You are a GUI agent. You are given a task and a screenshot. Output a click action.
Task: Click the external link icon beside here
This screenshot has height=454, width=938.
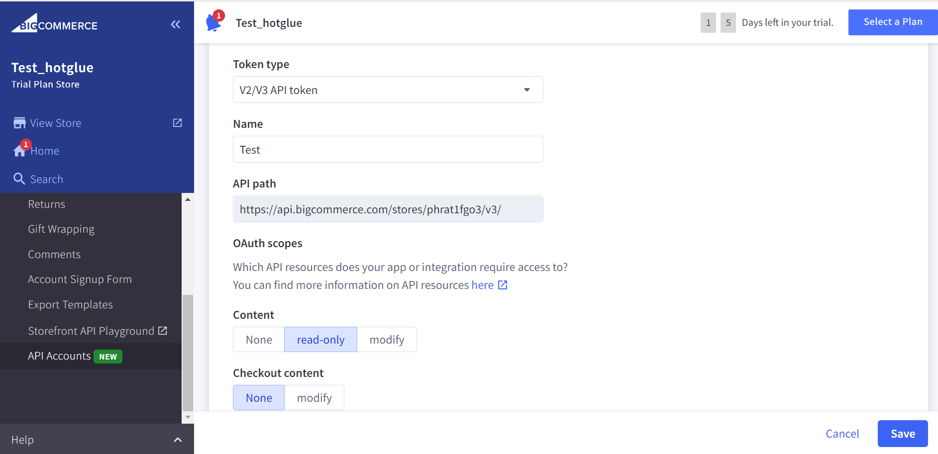(x=503, y=285)
